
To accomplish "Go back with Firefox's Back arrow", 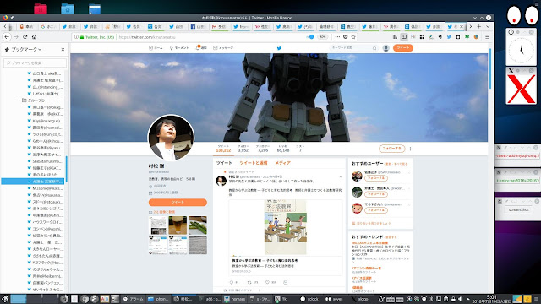I will [x=7, y=37].
